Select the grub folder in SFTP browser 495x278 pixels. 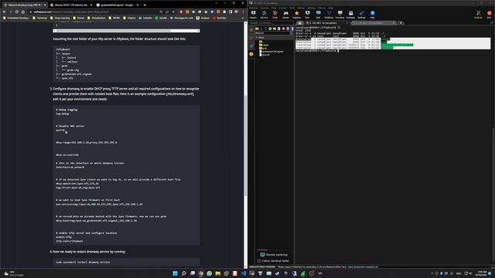263,48
